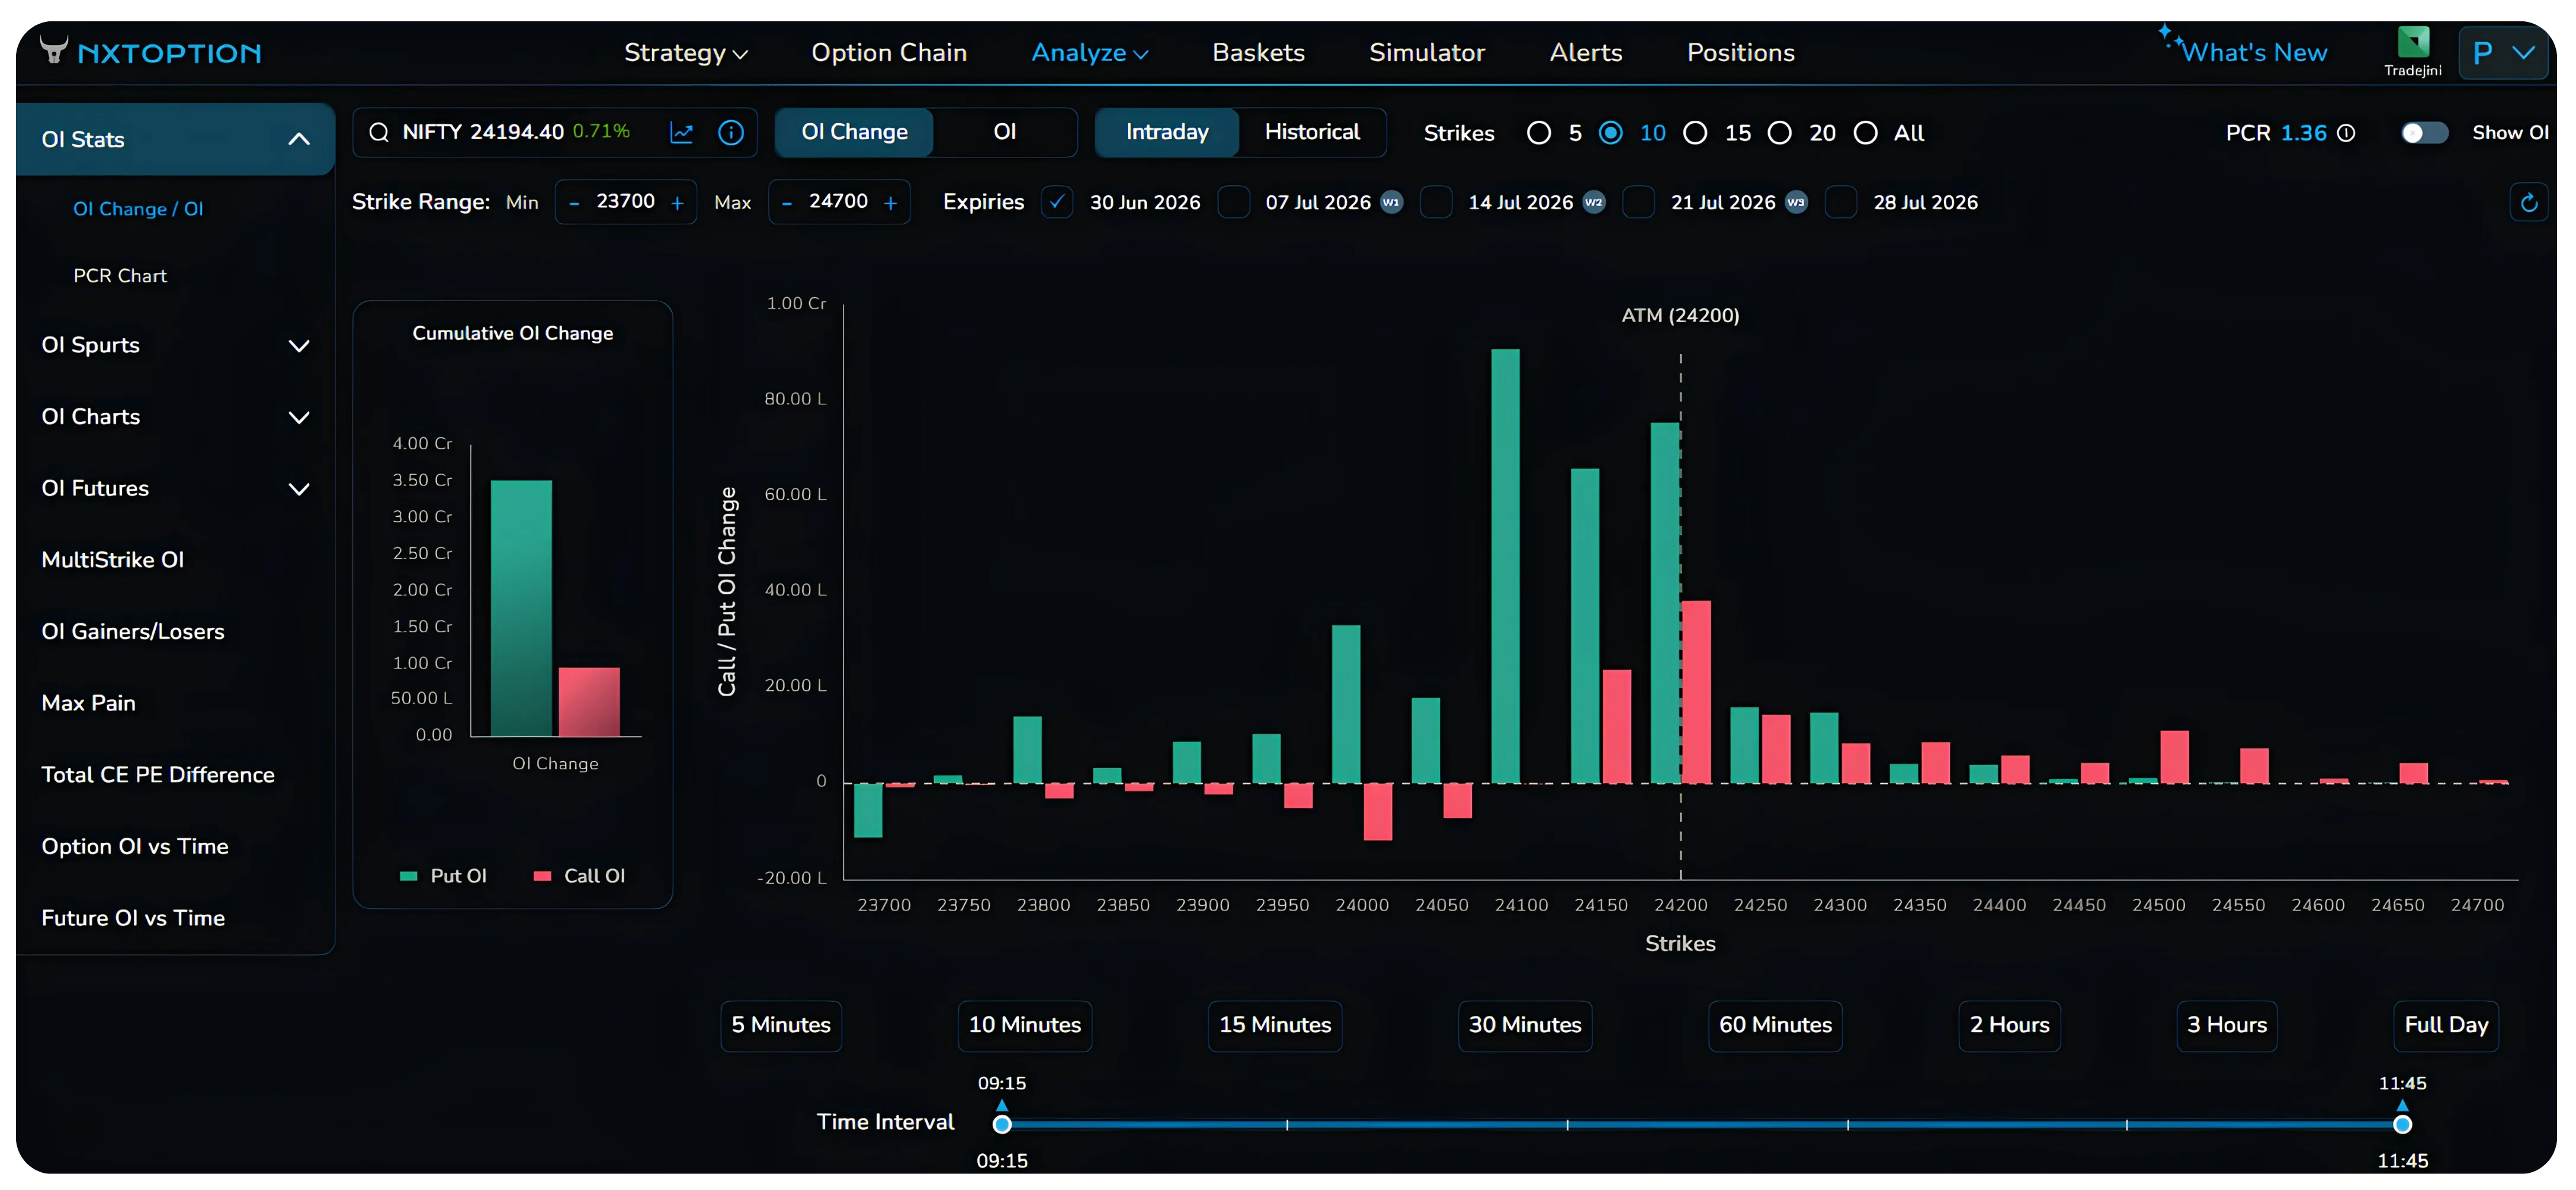This screenshot has width=2576, height=1190.
Task: Open the Alerts menu item
Action: point(1586,53)
